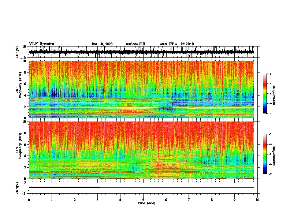The width and height of the screenshot is (290, 224).
Task: Click the thick black segment of ch.3 trace
Action: click(64, 187)
